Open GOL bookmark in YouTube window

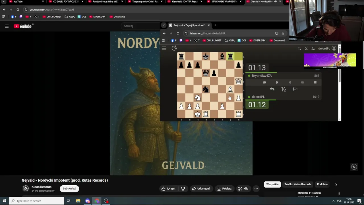(82, 17)
